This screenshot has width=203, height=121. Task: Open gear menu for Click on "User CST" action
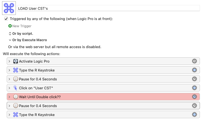click(x=195, y=88)
